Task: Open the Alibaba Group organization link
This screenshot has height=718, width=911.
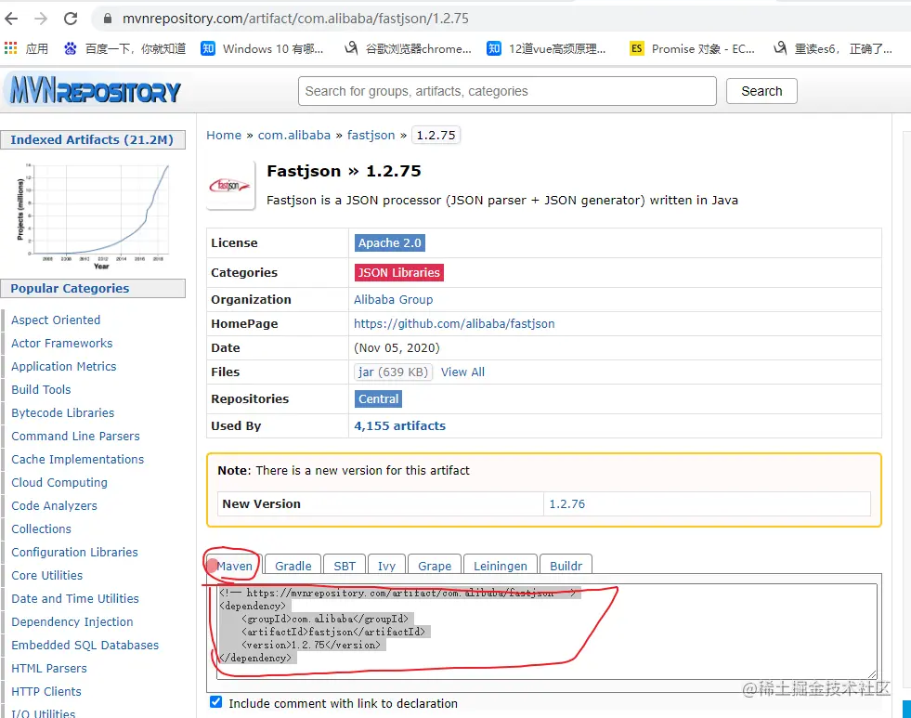Action: pos(394,300)
